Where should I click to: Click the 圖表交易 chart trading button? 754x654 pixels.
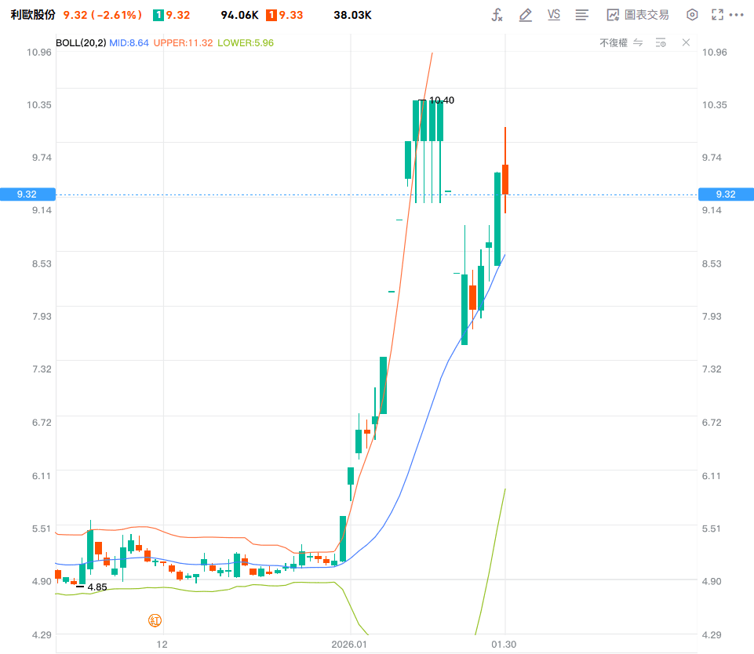pos(638,15)
